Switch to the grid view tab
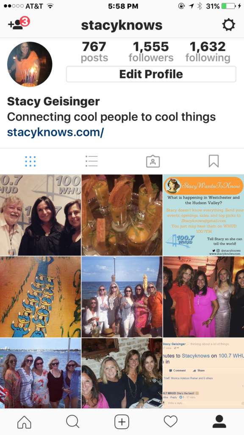Screen dimensions: 244x435 (30, 161)
